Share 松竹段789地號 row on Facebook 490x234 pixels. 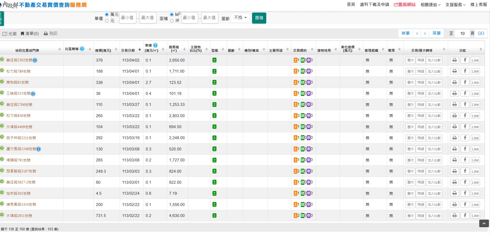click(465, 71)
